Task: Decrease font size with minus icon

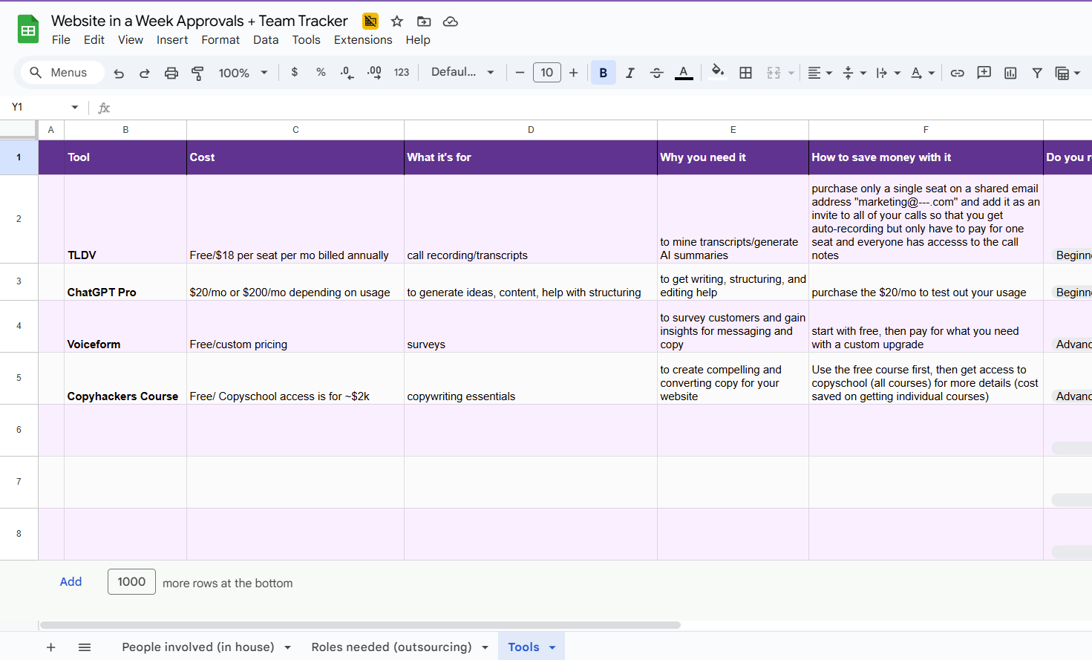Action: pos(520,72)
